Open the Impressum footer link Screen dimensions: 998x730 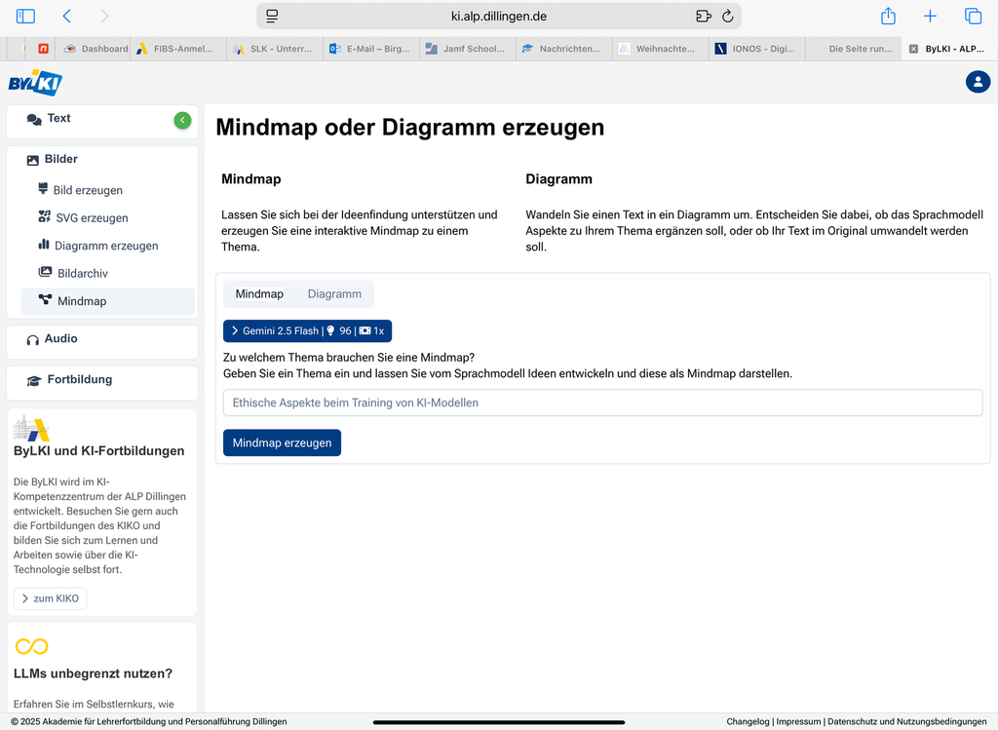click(798, 722)
